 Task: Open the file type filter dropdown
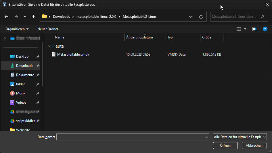tap(240, 137)
